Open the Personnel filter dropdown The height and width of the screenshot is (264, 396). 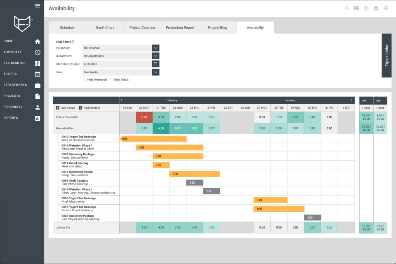pyautogui.click(x=156, y=48)
